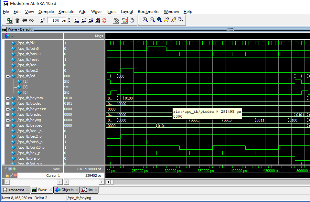The image size is (310, 202).
Task: Open the Simulate menu
Action: click(66, 12)
